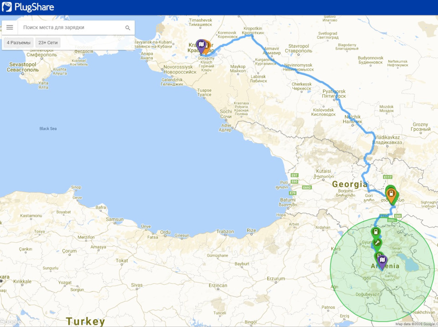
Task: Click the Trabzon city label
Action: pos(225,232)
